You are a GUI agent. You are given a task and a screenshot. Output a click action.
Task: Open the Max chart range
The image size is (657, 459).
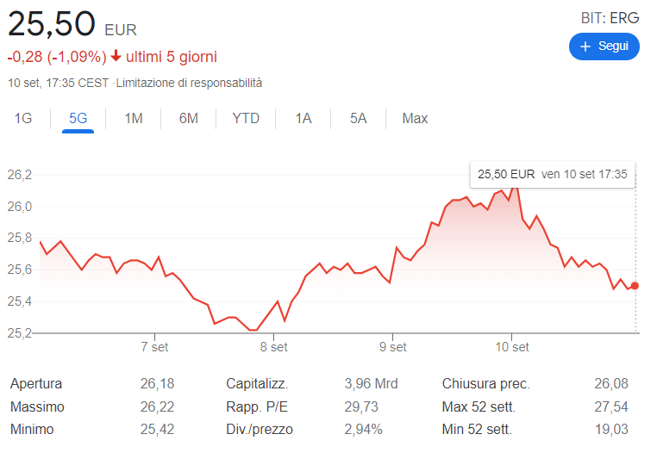[415, 118]
